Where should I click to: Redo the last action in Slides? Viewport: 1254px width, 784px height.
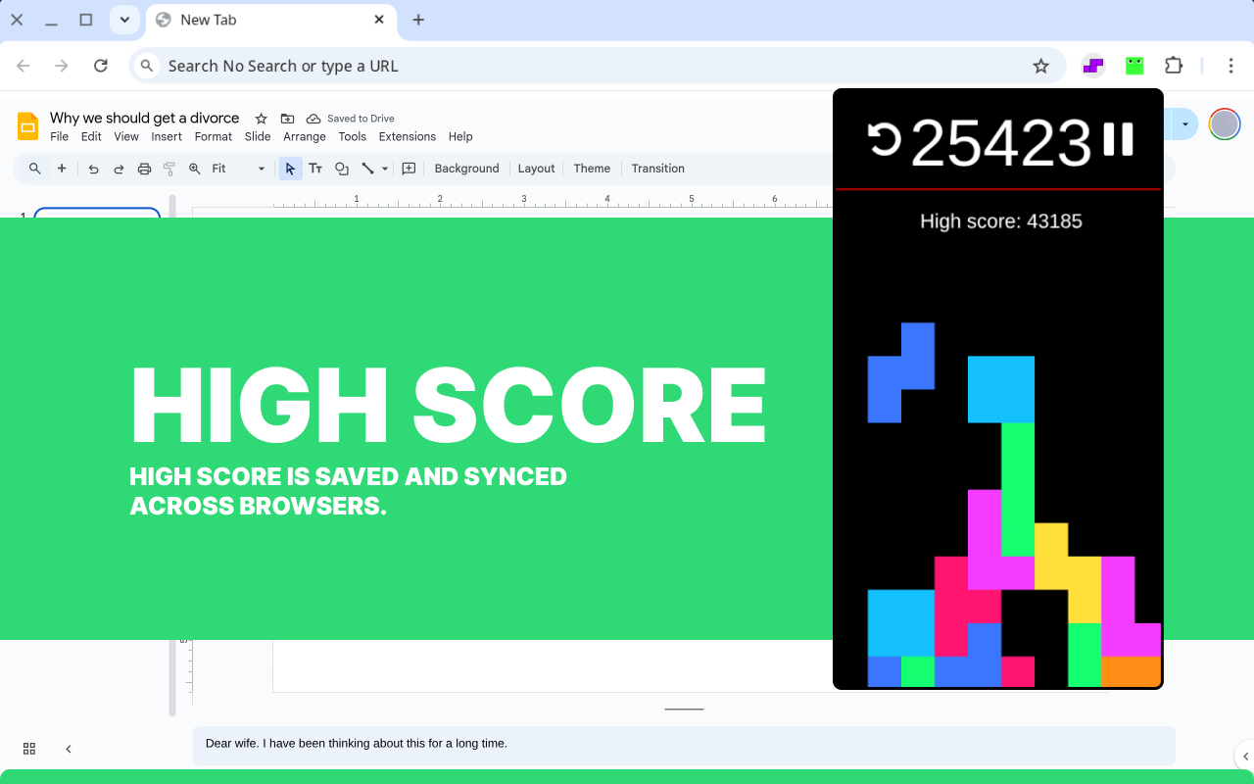point(119,169)
